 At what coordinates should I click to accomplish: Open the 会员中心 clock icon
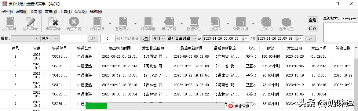266,22
